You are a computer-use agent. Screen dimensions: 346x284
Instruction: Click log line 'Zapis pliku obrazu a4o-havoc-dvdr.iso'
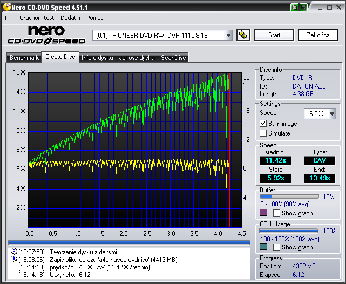point(113,260)
